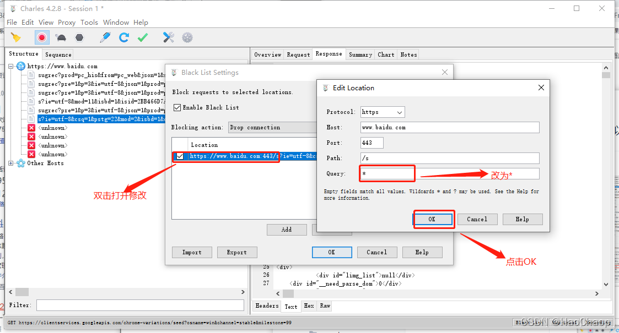Screen dimensions: 619x333
Task: Select the globe icon for www.baidu.com
Action: 21,66
